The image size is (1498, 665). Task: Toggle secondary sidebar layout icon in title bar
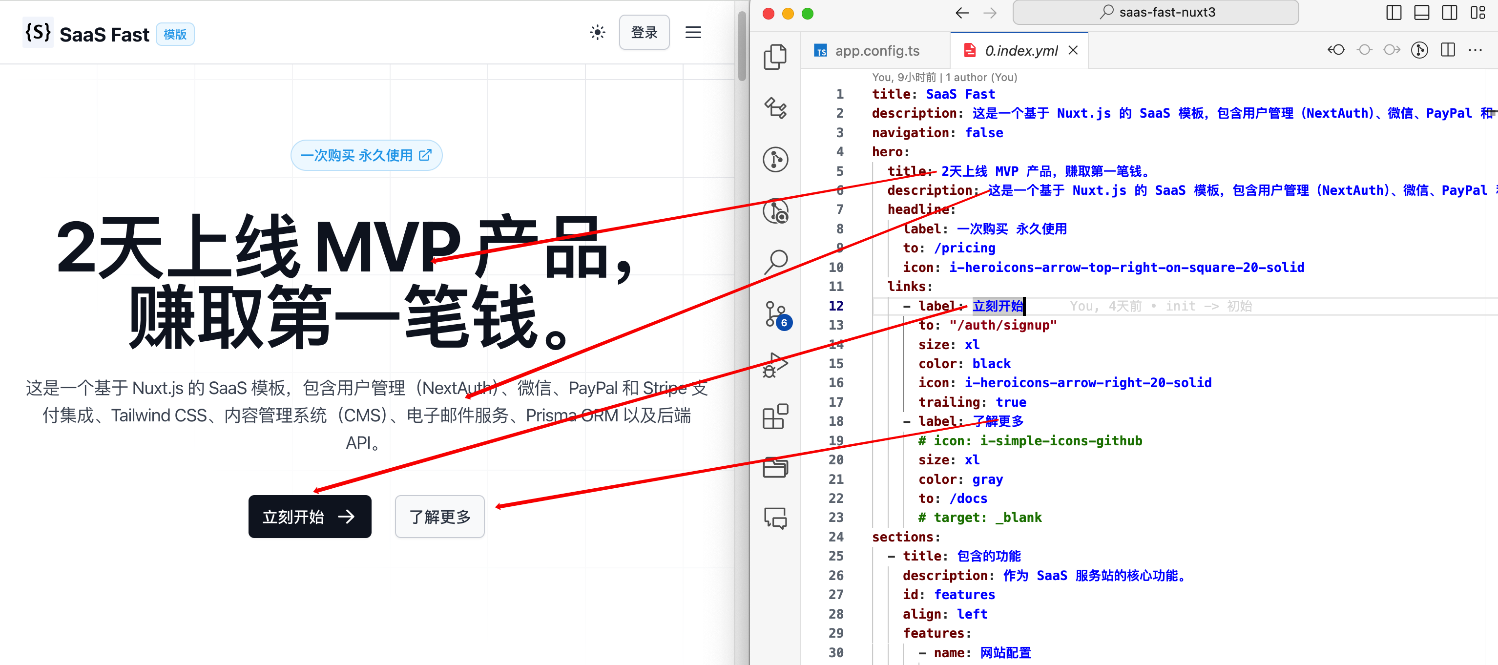pos(1449,12)
